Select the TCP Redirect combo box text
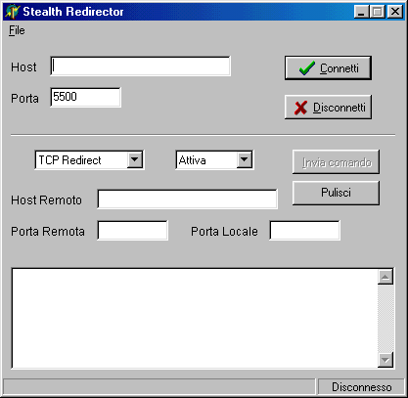 tap(69, 160)
